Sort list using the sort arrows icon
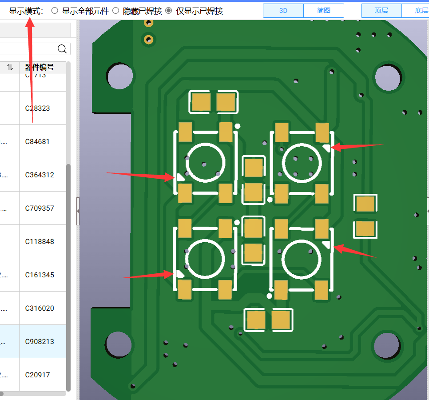The image size is (429, 400). (x=10, y=68)
